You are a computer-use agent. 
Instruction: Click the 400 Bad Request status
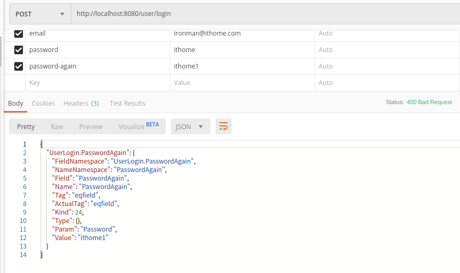click(x=429, y=102)
